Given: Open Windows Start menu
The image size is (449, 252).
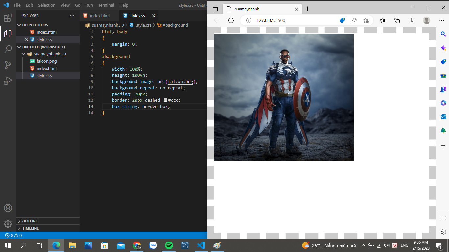Looking at the screenshot, I should (8, 245).
